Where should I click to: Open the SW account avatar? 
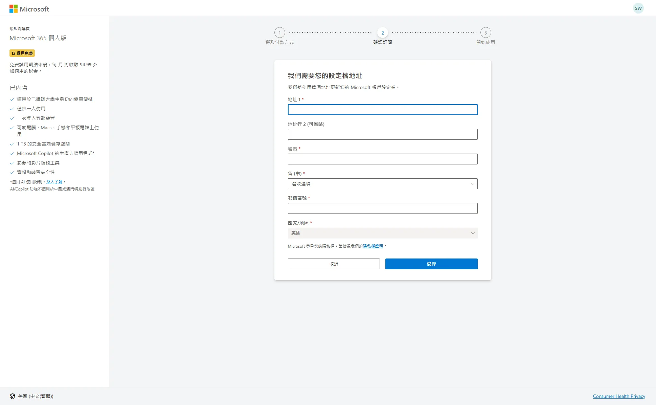[638, 8]
